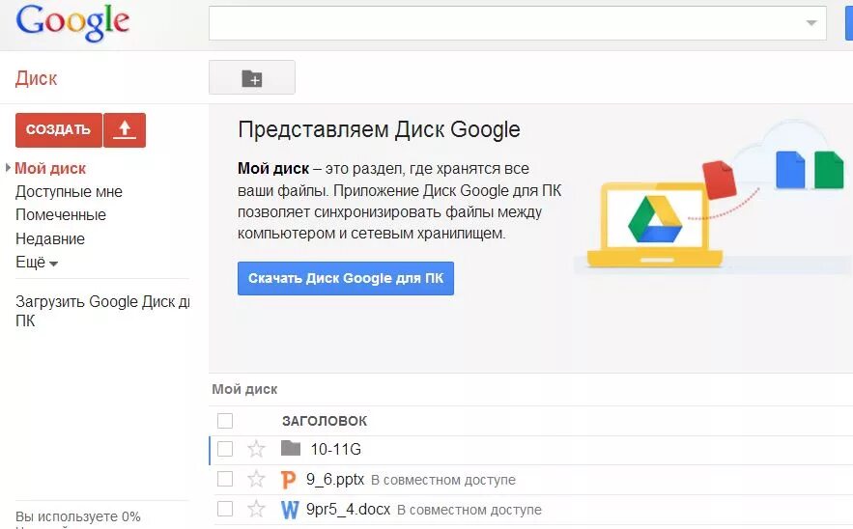Open Помеченные section

pyautogui.click(x=61, y=215)
